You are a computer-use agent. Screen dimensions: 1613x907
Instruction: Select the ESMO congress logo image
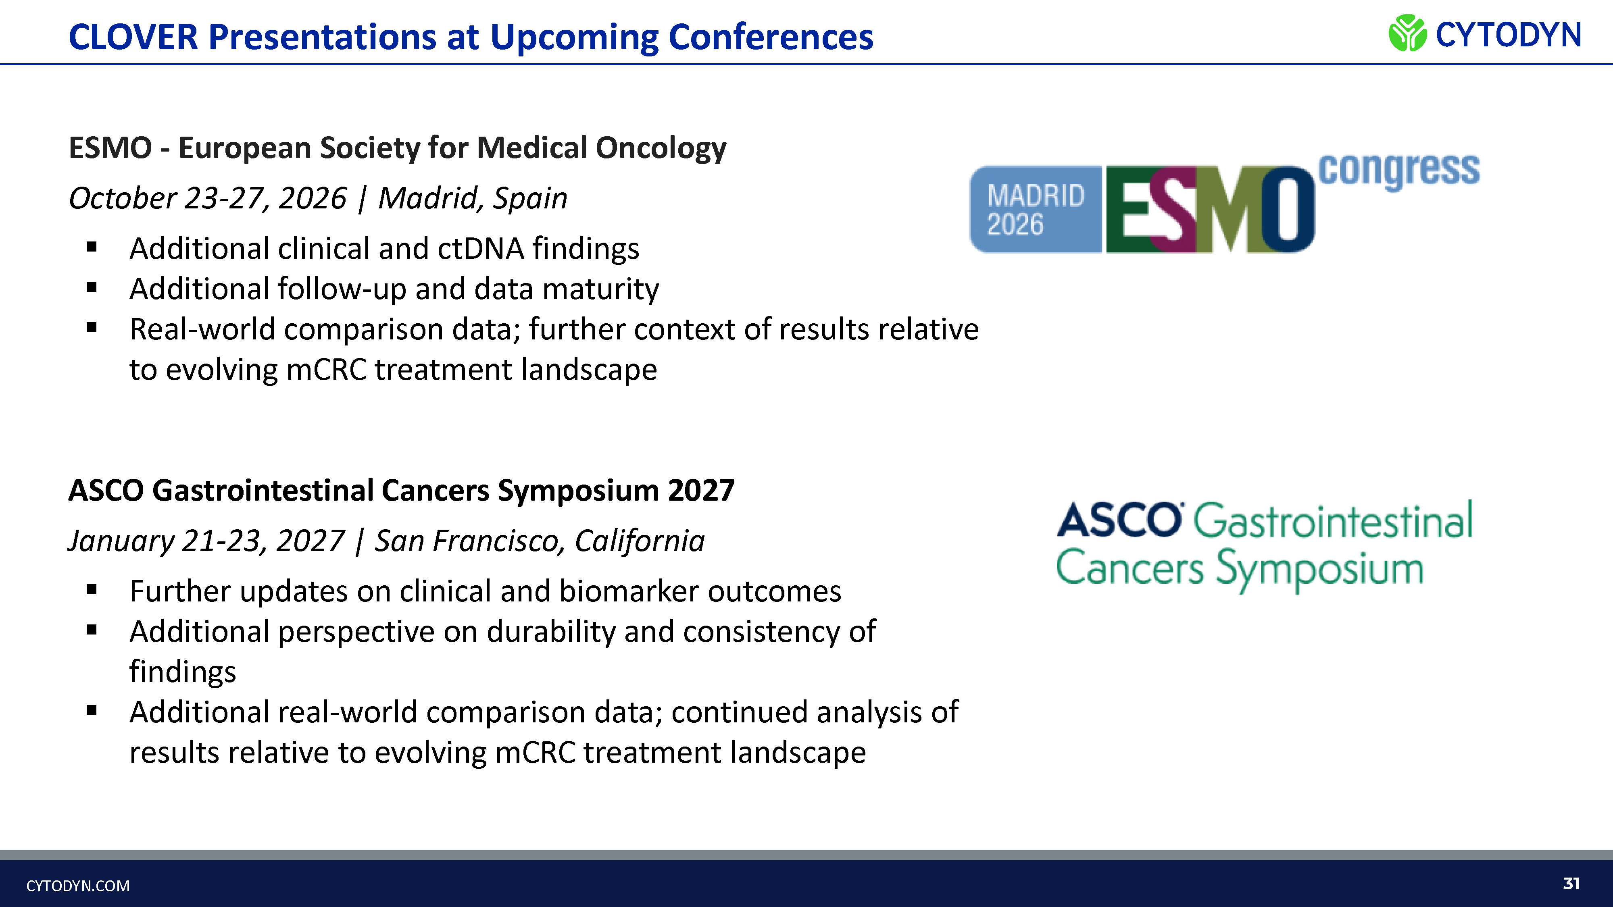point(1225,202)
